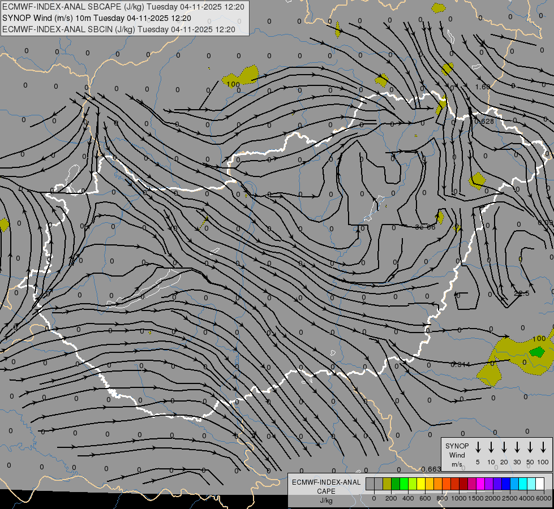Pick the pure blue swatch before 2500
Screen dimensions: 554x509
tap(505, 484)
